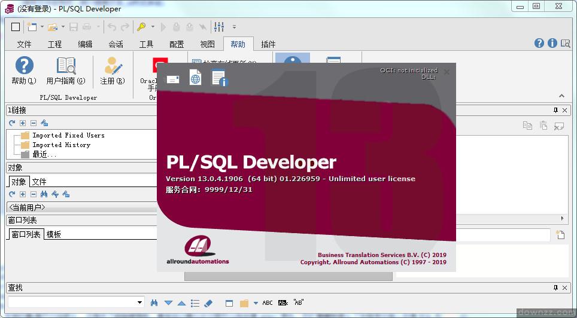Image resolution: width=577 pixels, height=318 pixels.
Task: Switch to the 模板 tab
Action: click(x=54, y=234)
